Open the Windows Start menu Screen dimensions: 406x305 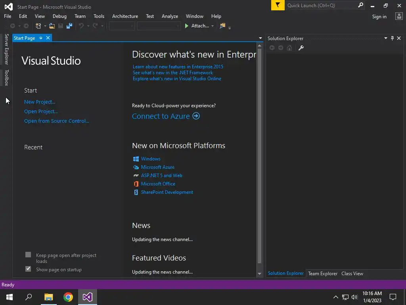(10, 297)
